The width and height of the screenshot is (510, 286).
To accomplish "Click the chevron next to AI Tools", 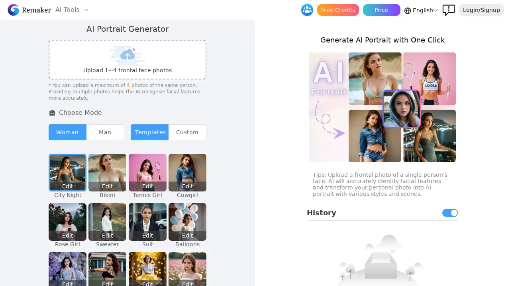I will (86, 10).
